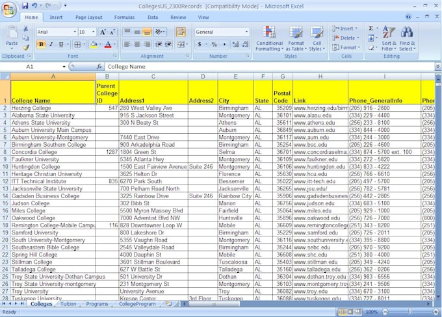Image resolution: width=442 pixels, height=317 pixels.
Task: Toggle Italic formatting
Action: tap(51, 44)
